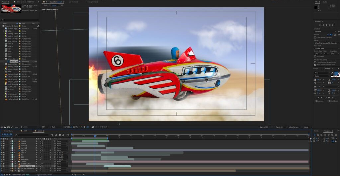340x176 pixels.
Task: Open the Shortcut Spacebar dropdown
Action: pyautogui.click(x=325, y=32)
